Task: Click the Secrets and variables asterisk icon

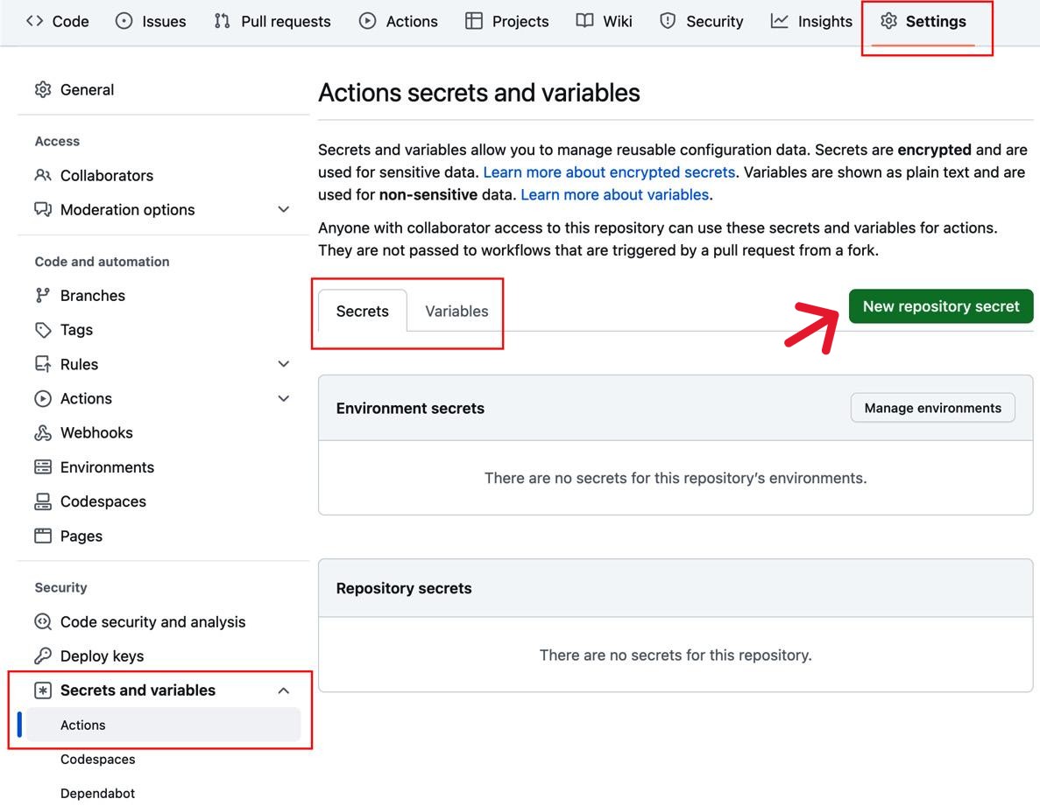Action: tap(43, 690)
